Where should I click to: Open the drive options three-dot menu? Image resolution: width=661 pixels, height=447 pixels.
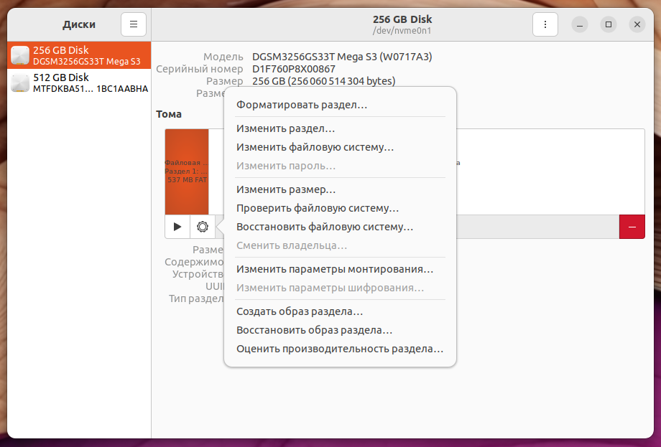point(545,24)
